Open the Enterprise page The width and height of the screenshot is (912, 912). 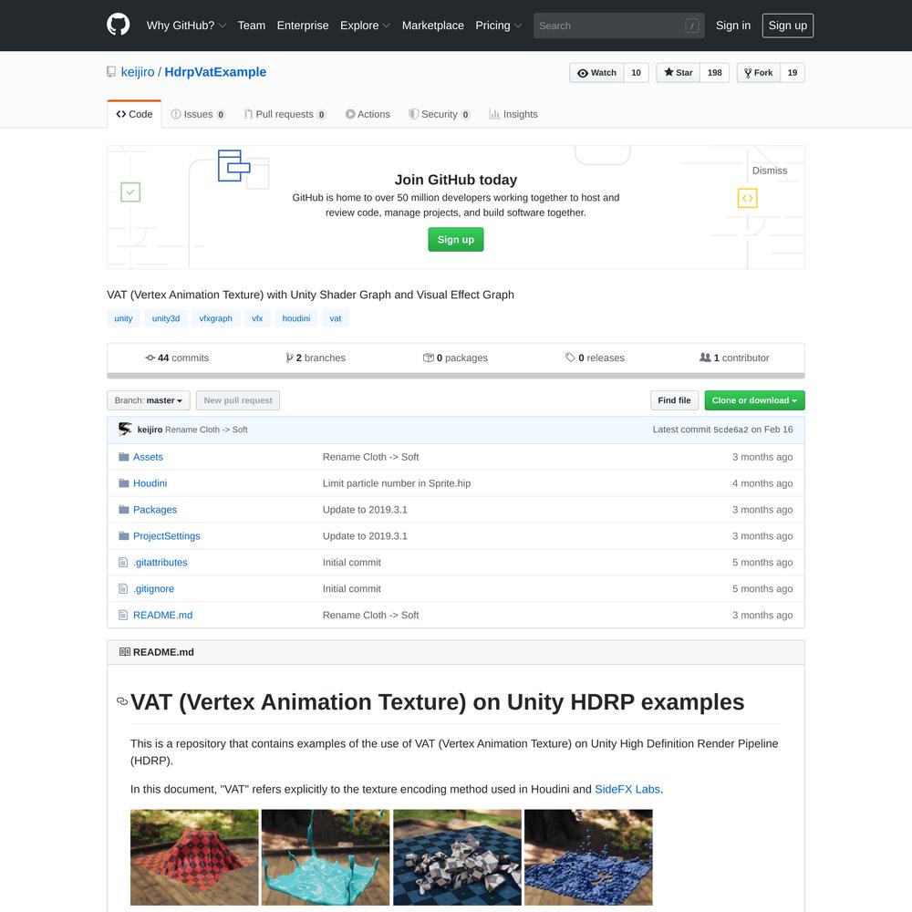pyautogui.click(x=303, y=26)
